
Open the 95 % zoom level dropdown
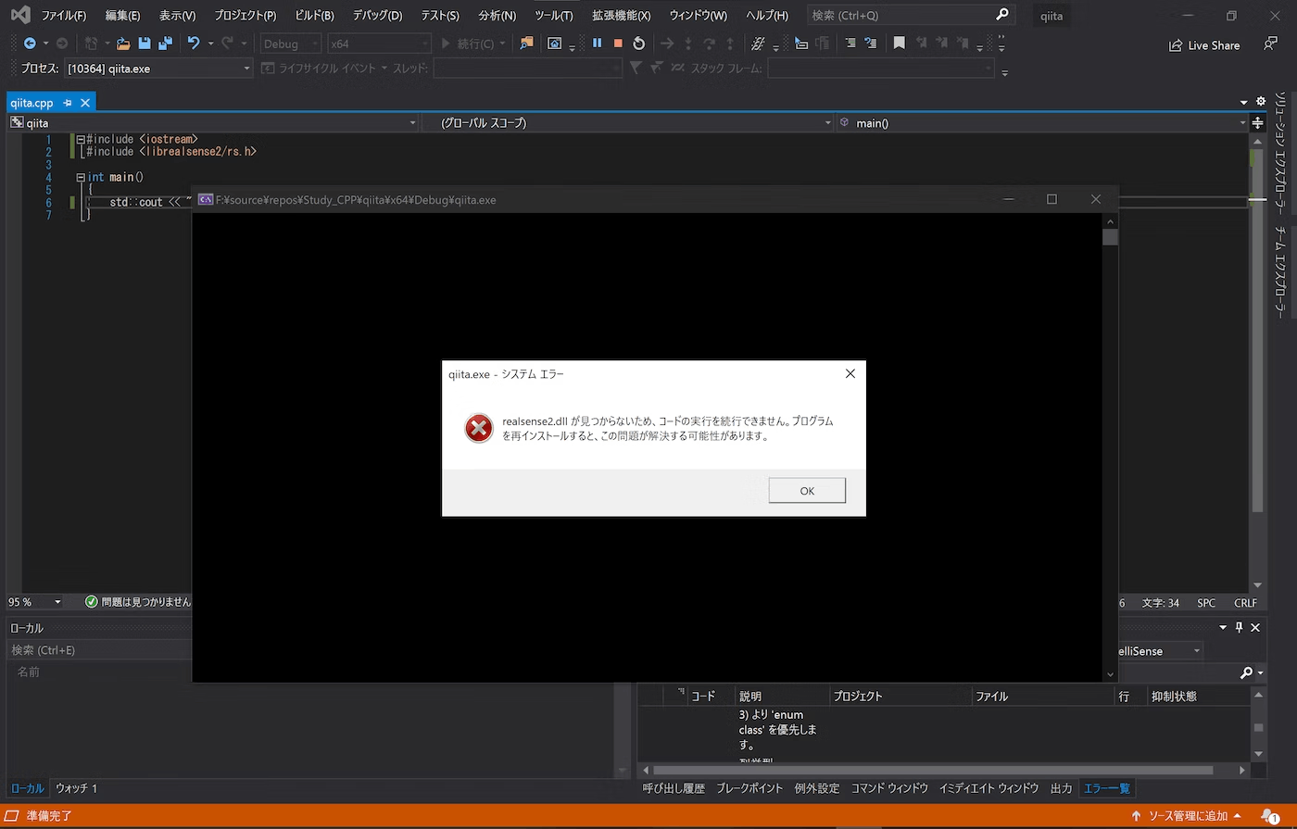click(x=57, y=602)
